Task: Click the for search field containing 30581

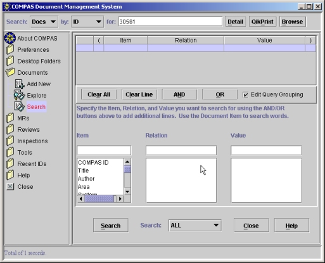Action: [170, 22]
